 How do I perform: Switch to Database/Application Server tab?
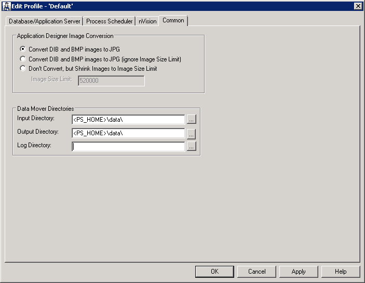[44, 21]
